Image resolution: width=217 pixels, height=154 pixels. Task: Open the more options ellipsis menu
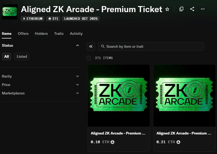coord(203,9)
